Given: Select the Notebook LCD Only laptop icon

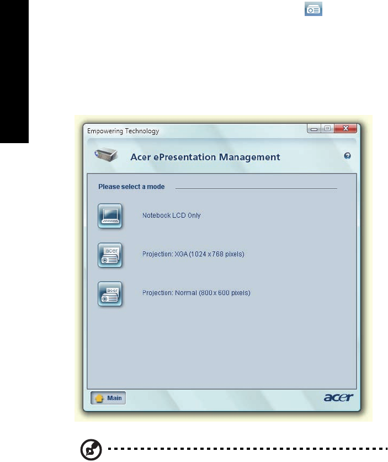Looking at the screenshot, I should tap(110, 216).
